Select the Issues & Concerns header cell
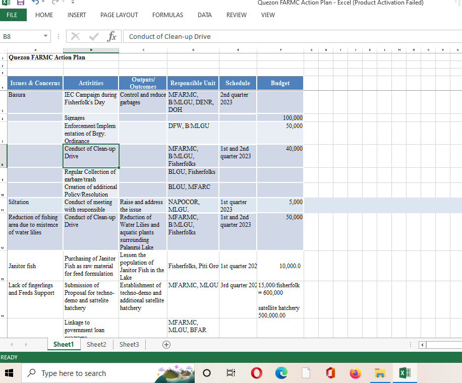Viewport: 462px width, 383px height. click(x=35, y=83)
